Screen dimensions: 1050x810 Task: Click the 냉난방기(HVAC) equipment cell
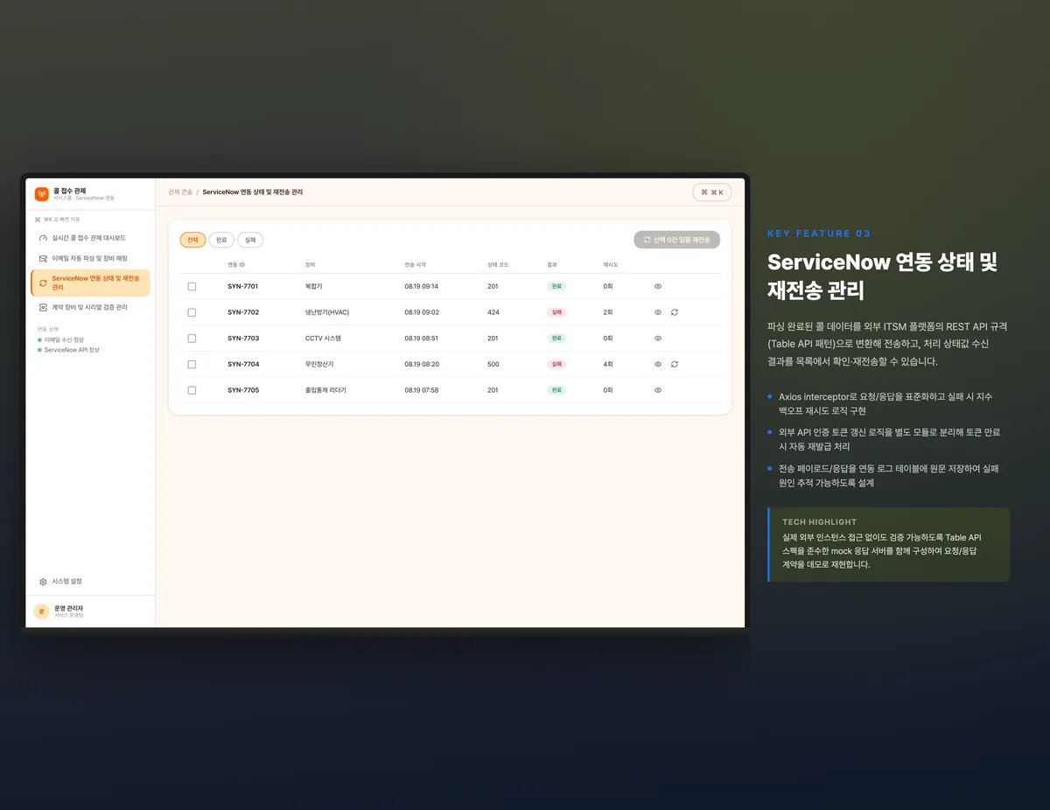(x=327, y=312)
